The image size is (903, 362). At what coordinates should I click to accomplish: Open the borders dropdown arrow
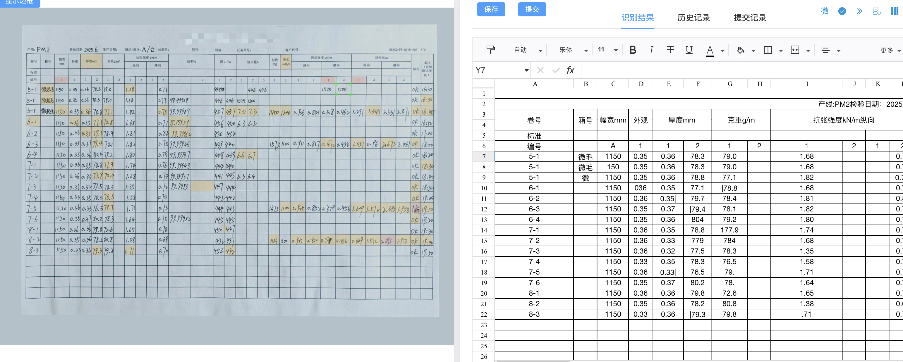pyautogui.click(x=781, y=51)
